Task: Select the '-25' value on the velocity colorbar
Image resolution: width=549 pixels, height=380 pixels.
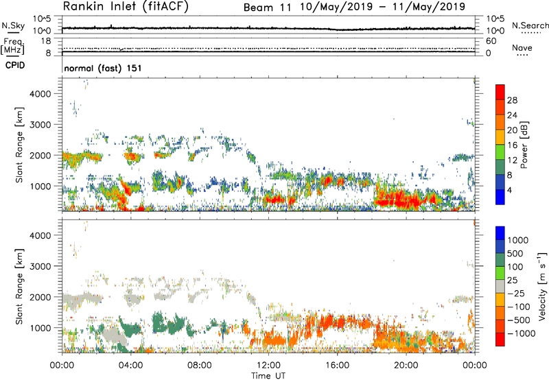Action: click(x=515, y=293)
